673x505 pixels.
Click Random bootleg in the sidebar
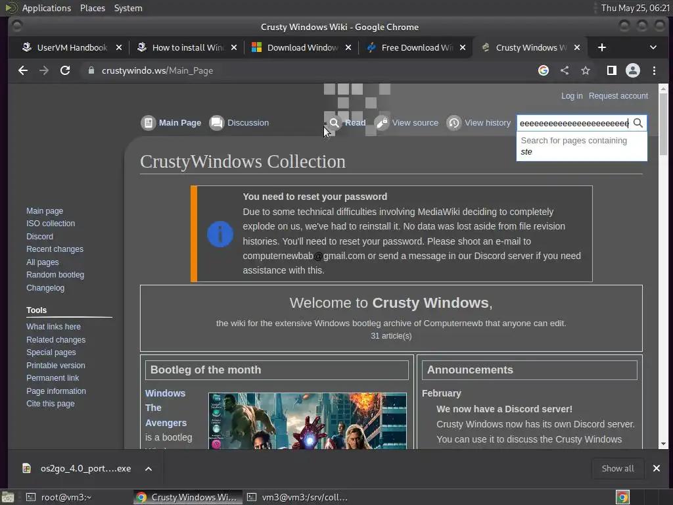click(55, 275)
